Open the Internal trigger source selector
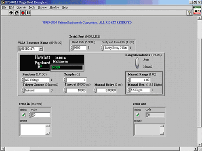This screenshot has height=151, width=202. [37, 90]
